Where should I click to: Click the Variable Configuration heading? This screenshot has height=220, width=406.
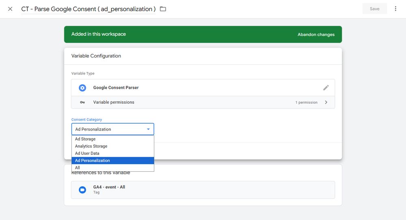pos(96,56)
